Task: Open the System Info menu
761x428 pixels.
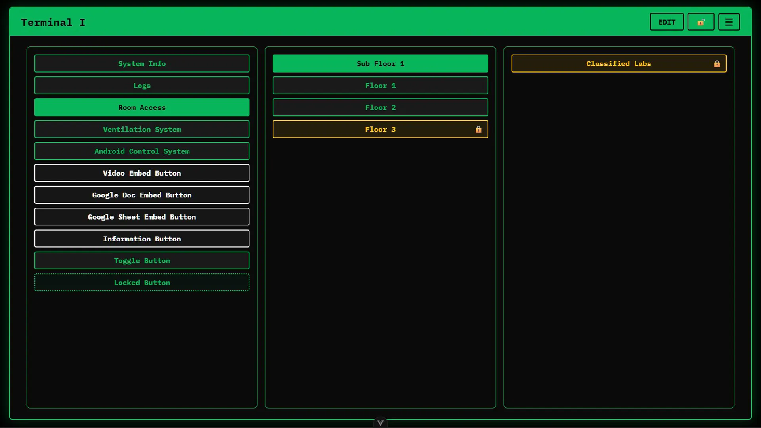Action: [142, 64]
